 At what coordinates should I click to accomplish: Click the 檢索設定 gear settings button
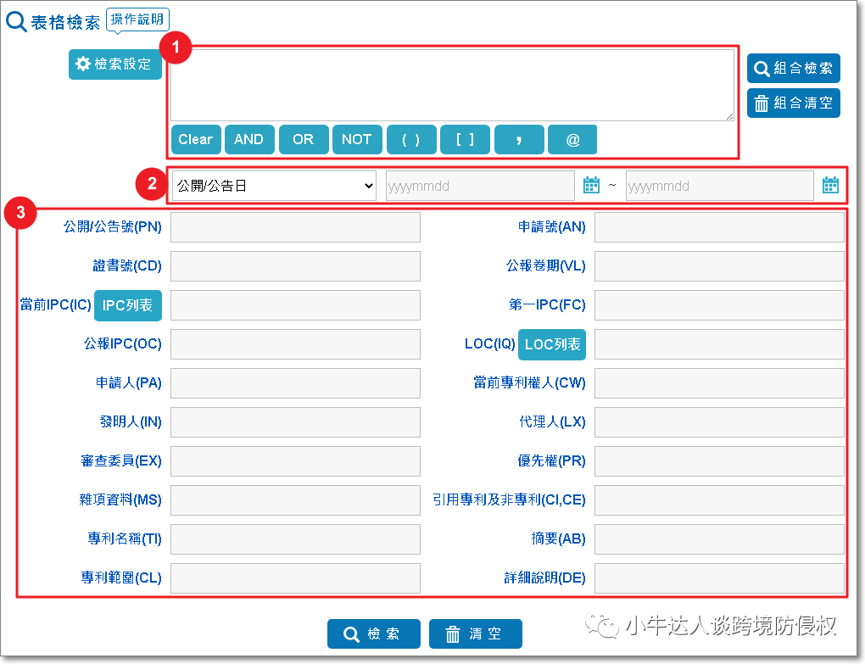115,64
